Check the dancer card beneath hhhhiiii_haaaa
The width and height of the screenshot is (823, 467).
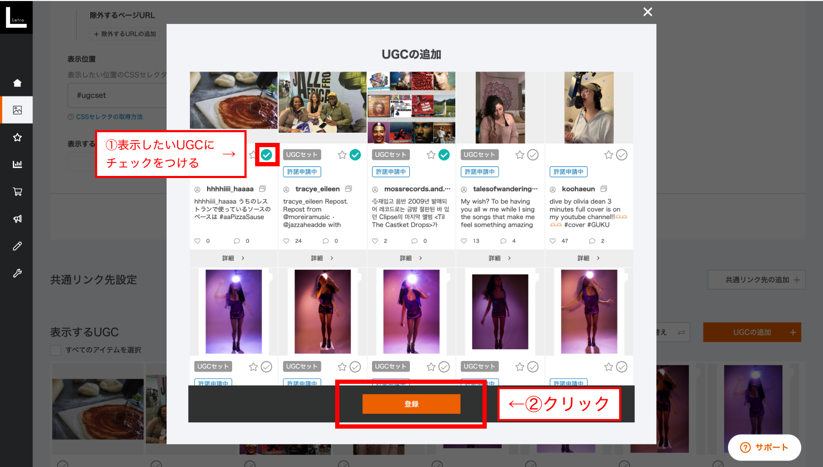tap(266, 367)
